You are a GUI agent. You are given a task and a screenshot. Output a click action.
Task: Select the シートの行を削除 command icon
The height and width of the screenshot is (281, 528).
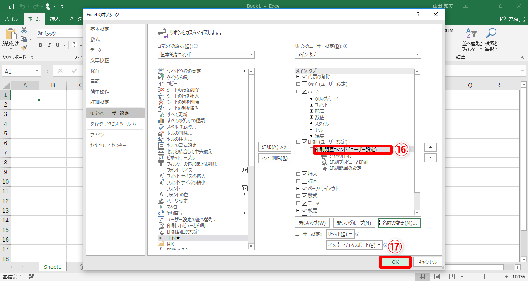coord(161,90)
